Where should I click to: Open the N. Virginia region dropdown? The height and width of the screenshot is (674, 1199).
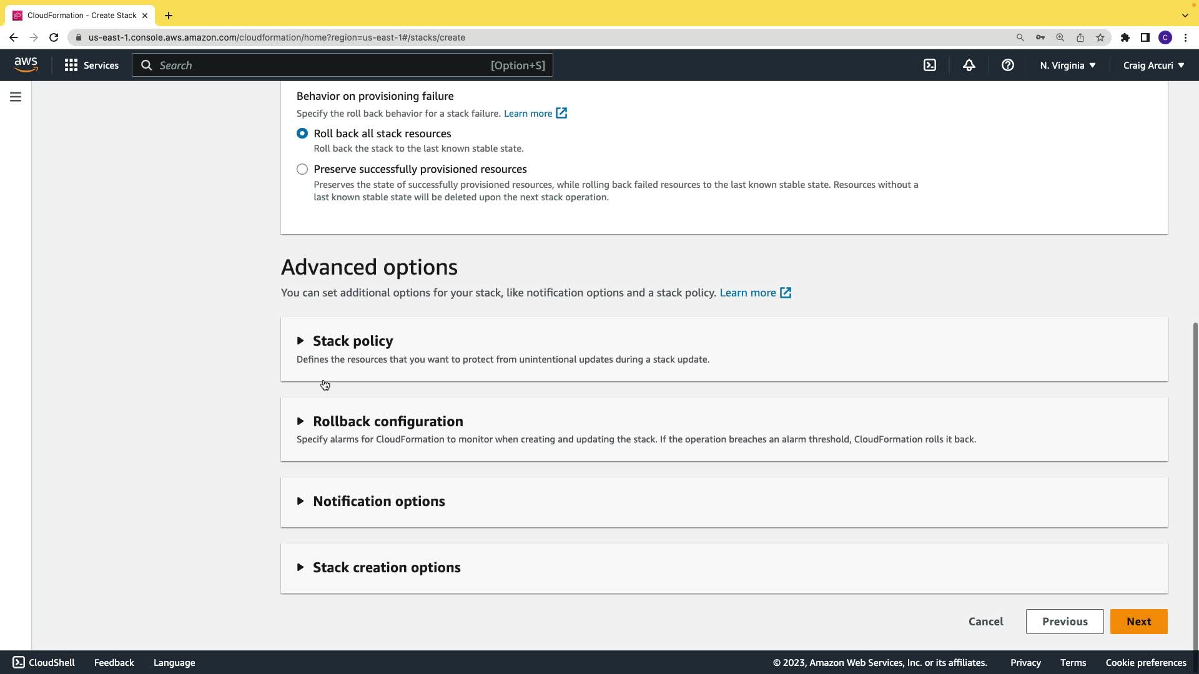(x=1067, y=66)
